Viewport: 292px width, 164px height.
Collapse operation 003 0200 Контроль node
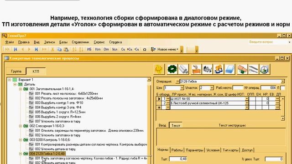[21, 140]
